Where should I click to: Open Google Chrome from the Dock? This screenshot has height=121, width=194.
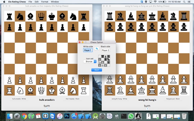[x=24, y=116]
